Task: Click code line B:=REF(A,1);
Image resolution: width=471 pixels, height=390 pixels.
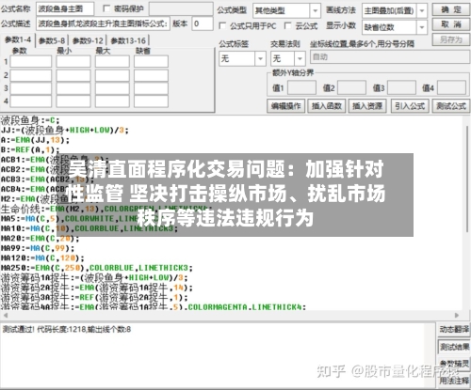Action: (x=30, y=149)
